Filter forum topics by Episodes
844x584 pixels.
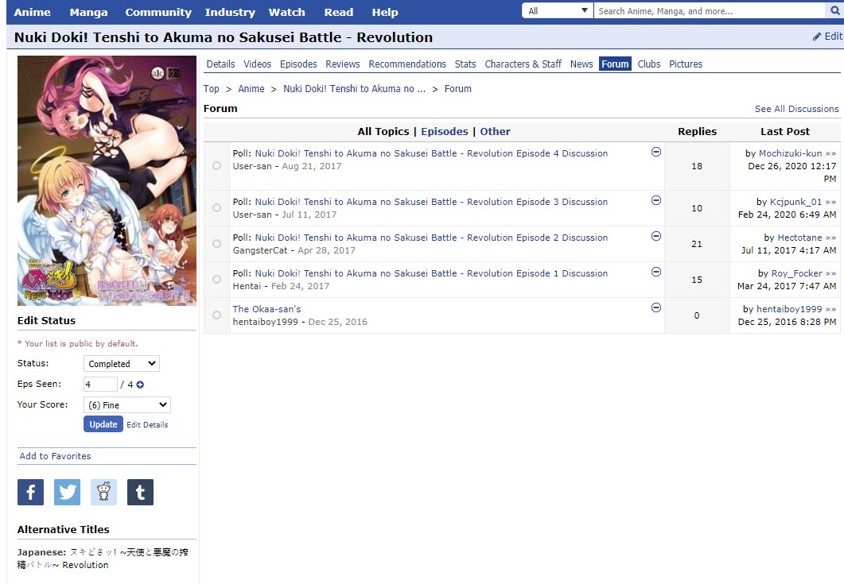[445, 132]
